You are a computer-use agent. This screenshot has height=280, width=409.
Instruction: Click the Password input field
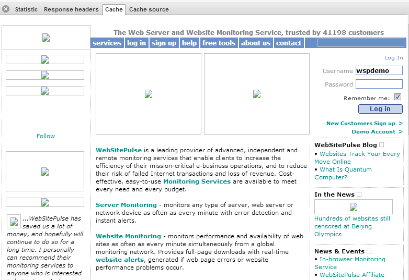tap(379, 84)
